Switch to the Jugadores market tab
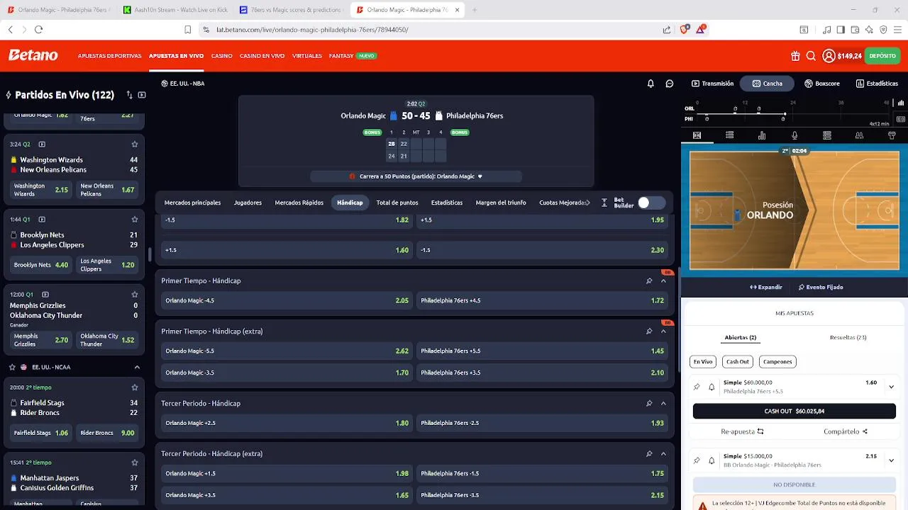 pos(248,203)
